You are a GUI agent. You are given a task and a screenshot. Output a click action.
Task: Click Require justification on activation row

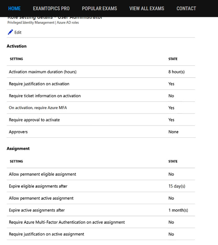(x=101, y=84)
